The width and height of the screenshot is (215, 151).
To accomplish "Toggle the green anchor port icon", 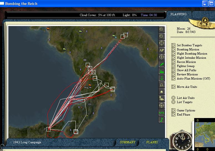I will [x=161, y=78].
